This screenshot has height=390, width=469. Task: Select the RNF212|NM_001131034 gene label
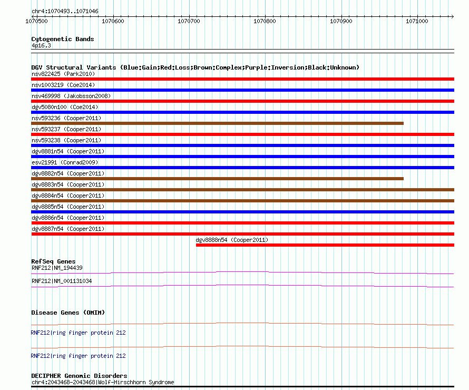coord(62,281)
